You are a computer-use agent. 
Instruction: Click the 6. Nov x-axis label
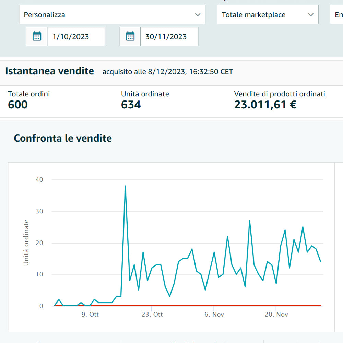coord(214,314)
